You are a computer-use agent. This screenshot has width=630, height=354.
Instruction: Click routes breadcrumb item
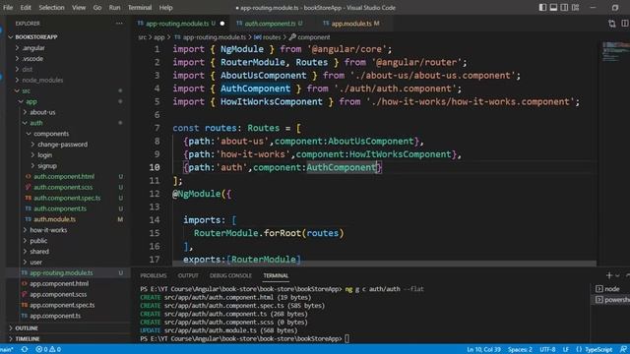[x=272, y=37]
